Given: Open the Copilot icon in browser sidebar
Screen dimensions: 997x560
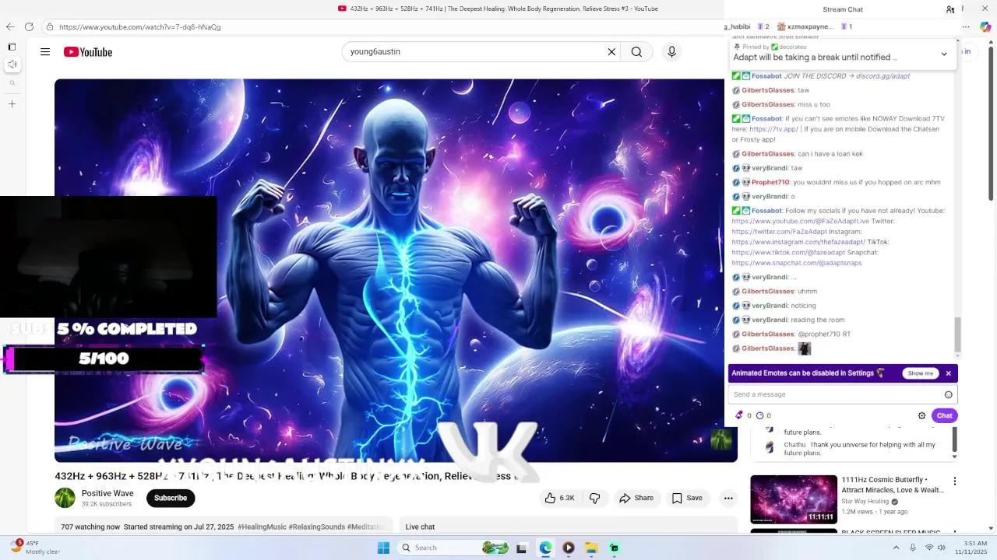Looking at the screenshot, I should click(x=985, y=26).
